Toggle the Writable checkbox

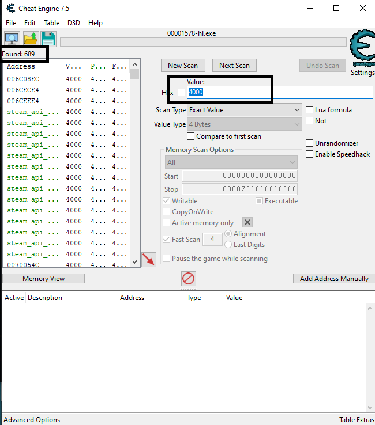click(167, 201)
